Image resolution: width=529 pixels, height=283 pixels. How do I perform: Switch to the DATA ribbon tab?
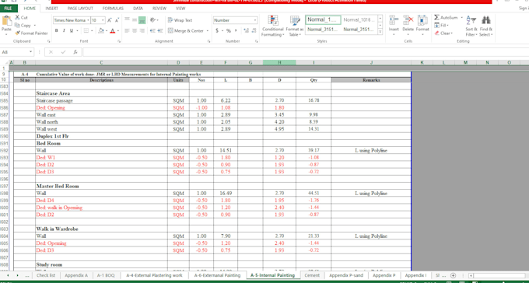tap(138, 9)
